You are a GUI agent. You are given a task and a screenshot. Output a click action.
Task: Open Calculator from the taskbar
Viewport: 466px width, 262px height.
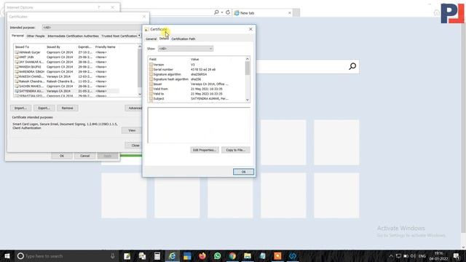[x=157, y=255]
